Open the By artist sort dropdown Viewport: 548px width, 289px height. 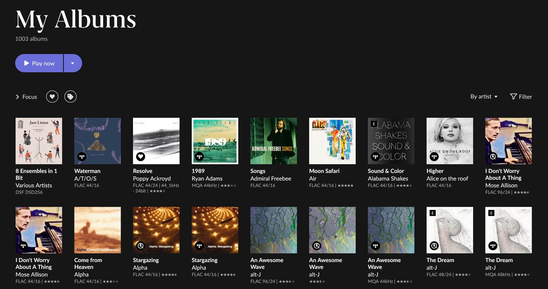[484, 97]
